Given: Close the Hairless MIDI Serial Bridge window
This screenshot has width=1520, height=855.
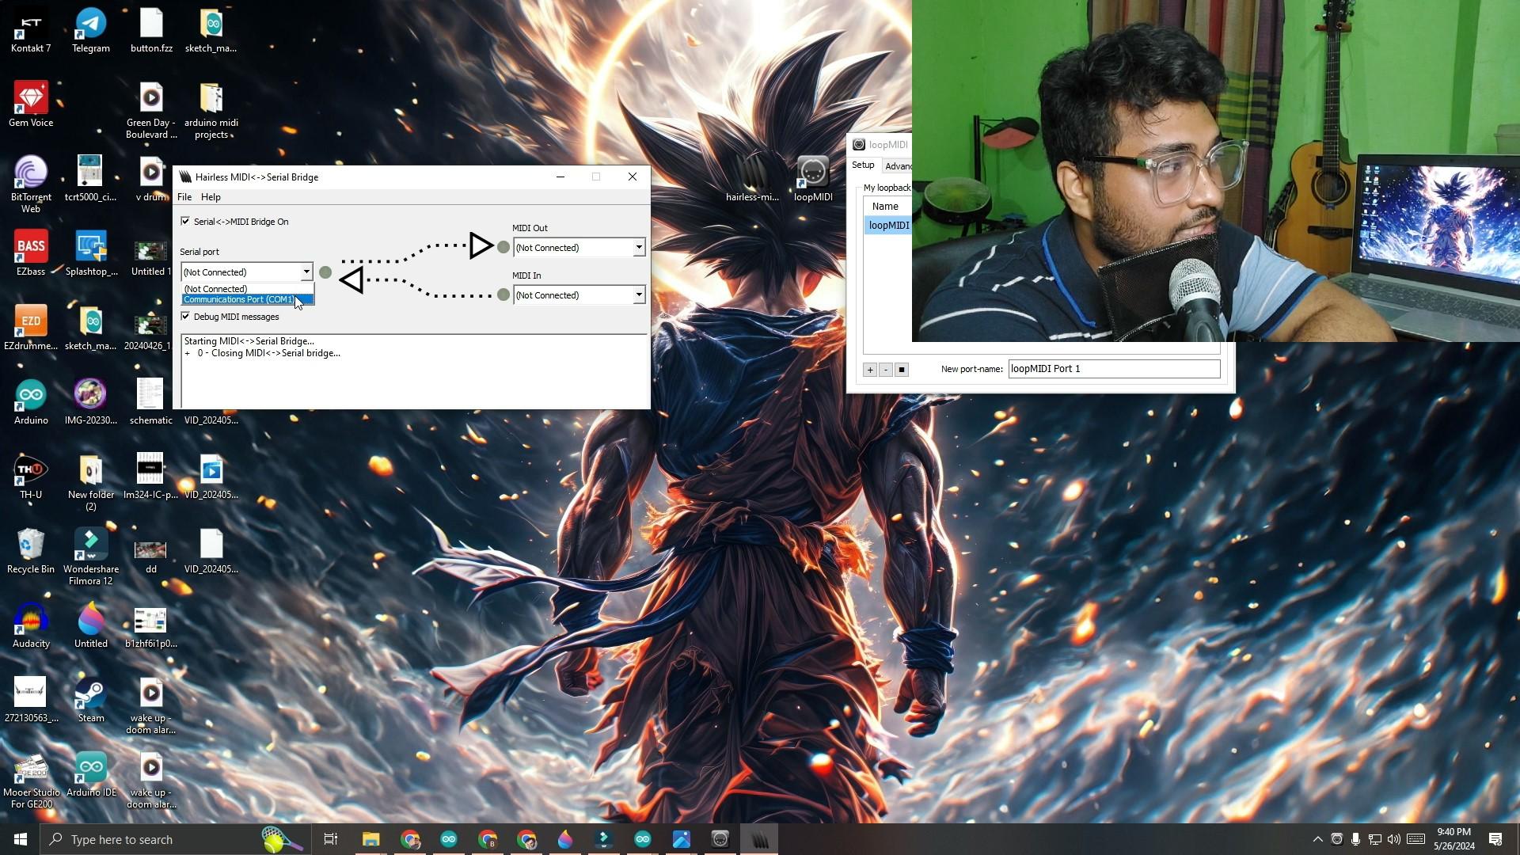Looking at the screenshot, I should (x=633, y=177).
